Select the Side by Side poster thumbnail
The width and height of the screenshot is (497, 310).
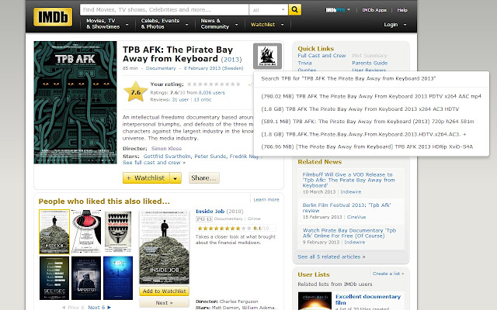click(x=54, y=278)
